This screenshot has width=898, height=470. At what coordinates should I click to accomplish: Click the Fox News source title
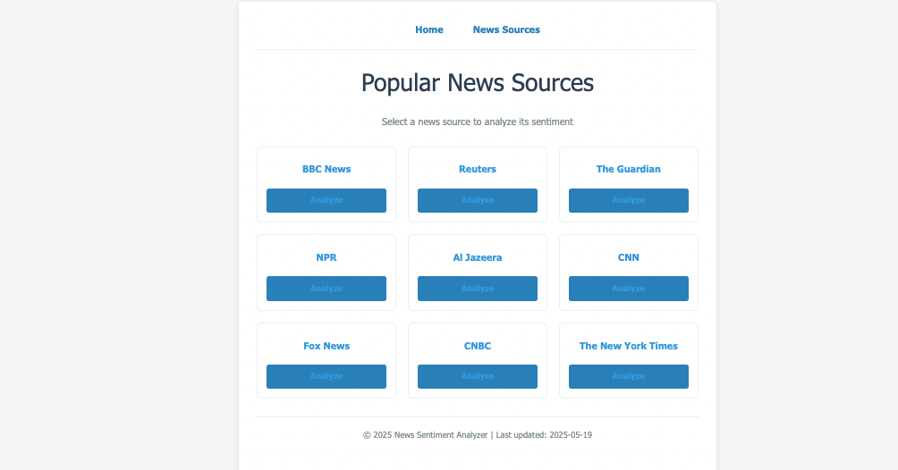pyautogui.click(x=326, y=346)
